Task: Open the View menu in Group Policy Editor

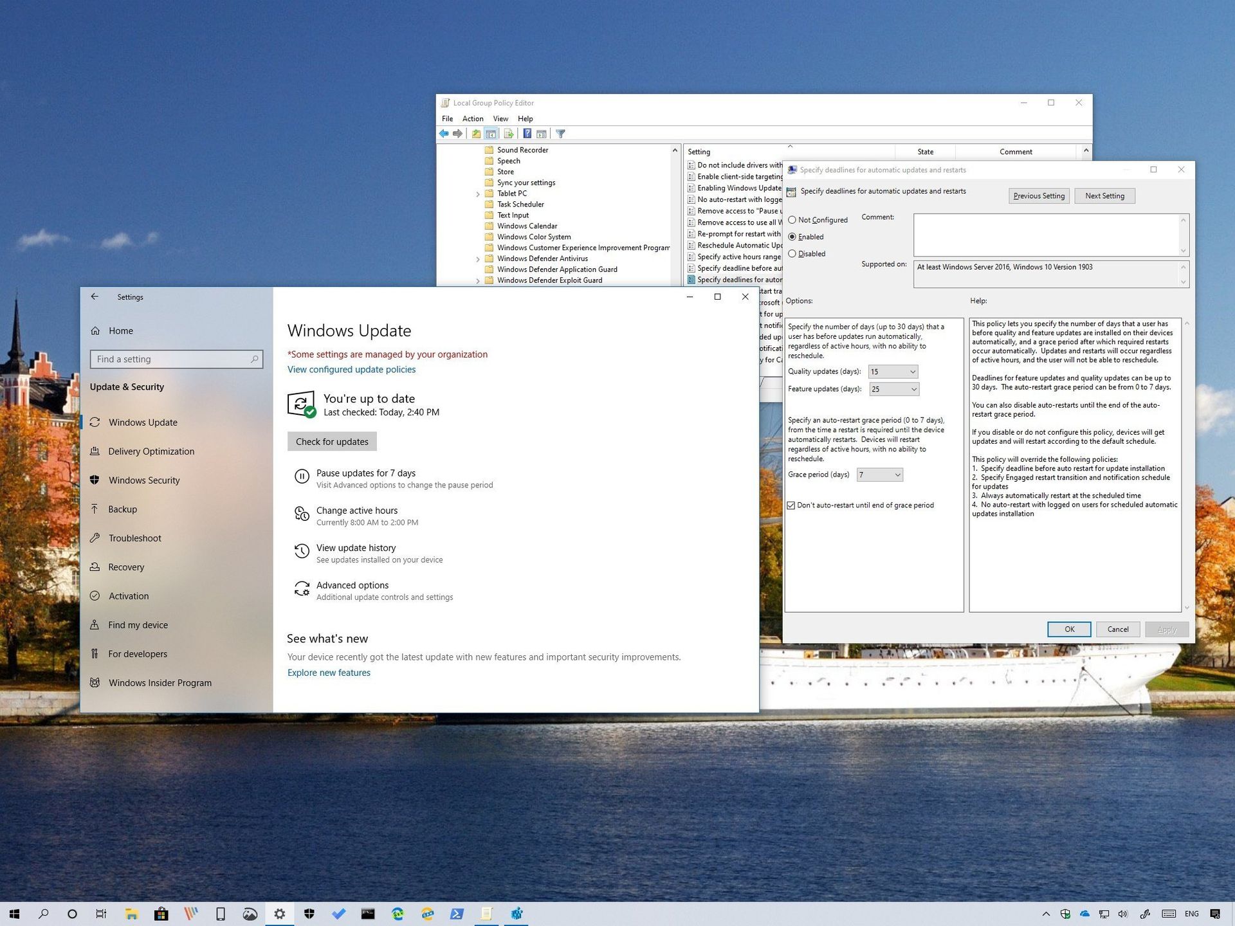Action: [x=500, y=118]
